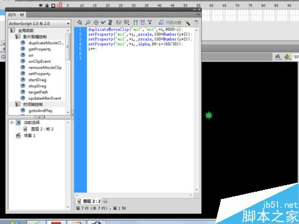Select the green star movie clip on stage
This screenshot has width=299, height=224.
click(209, 115)
